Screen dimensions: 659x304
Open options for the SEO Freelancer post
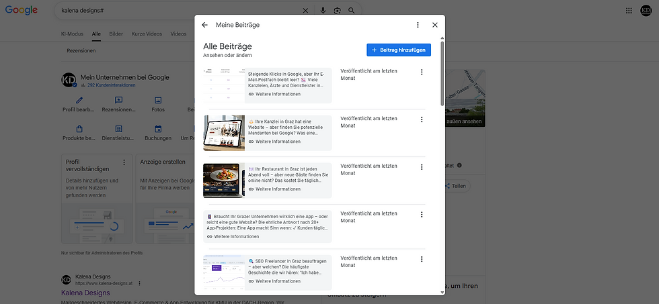(422, 259)
